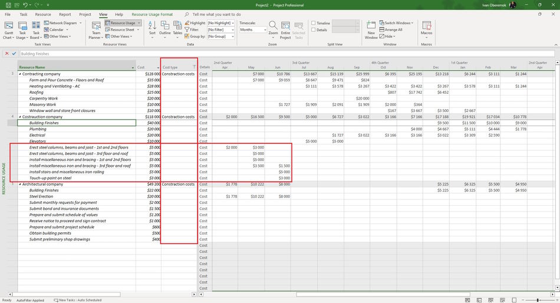Click the formula bar entry field
Viewport: 560px width, 303px height.
click(x=287, y=54)
